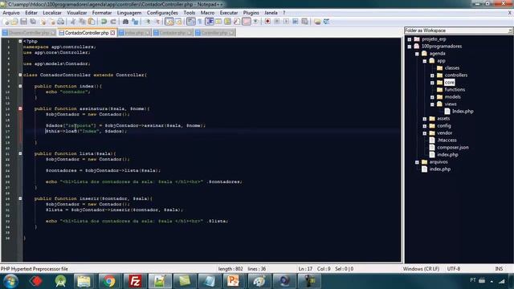Run macro multiple times icon
The image size is (514, 289).
[x=296, y=22]
